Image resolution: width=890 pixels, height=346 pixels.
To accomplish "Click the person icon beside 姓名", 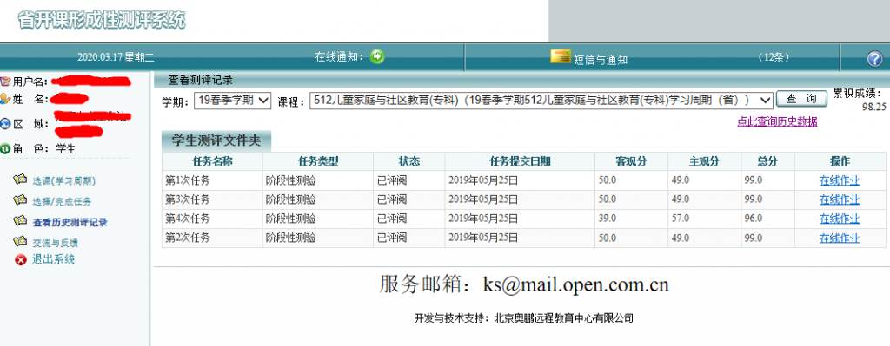I will pos(6,99).
